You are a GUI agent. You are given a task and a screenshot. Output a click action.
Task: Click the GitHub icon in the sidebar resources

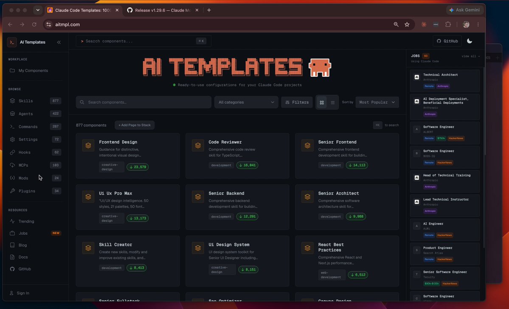pos(12,269)
